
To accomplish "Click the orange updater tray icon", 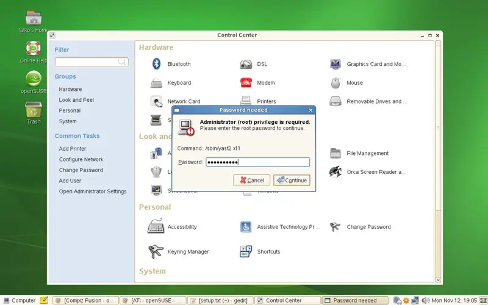I will tap(406, 300).
